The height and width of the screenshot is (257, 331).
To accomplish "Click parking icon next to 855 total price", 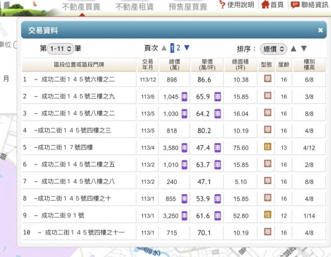I will [x=184, y=199].
